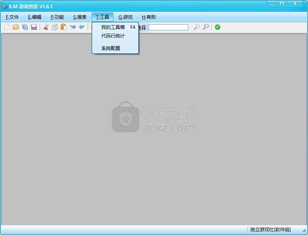Choose 系统配置 menu entry
Screen dimensions: 308x235
pyautogui.click(x=115, y=48)
